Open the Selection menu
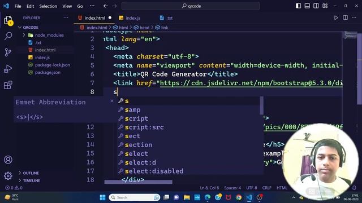Viewport: 362px width, 203px height. point(48,6)
